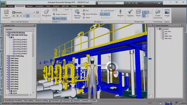Open the Home ribbon tab
The height and width of the screenshot is (105, 187).
coord(11,6)
